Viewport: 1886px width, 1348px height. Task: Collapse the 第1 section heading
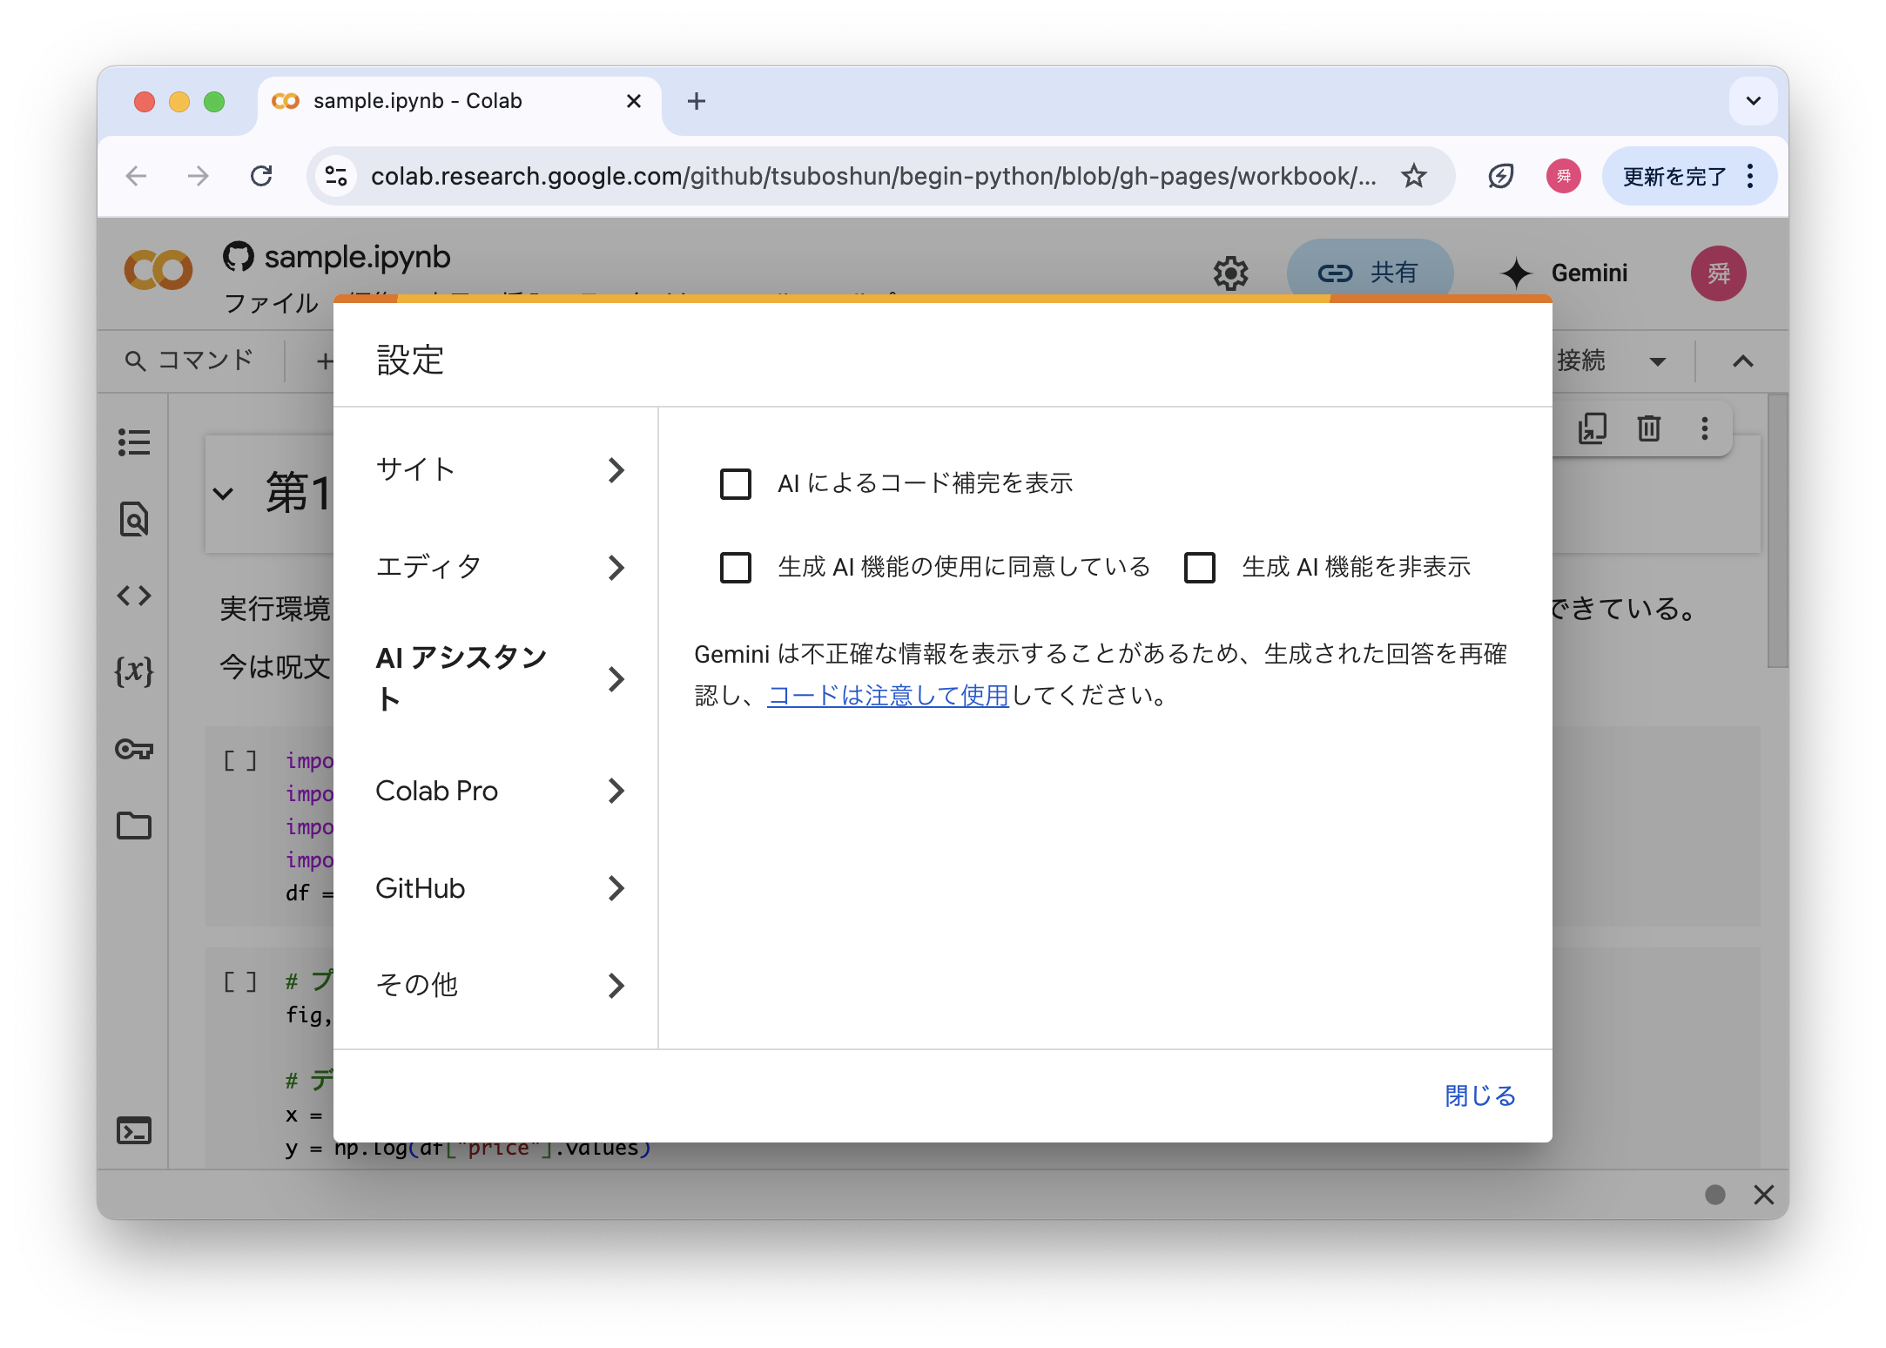click(x=224, y=494)
